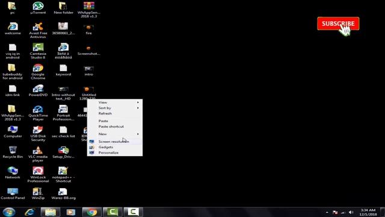385x217 pixels.
Task: Select the 'intro' video file icon
Action: 88,71
